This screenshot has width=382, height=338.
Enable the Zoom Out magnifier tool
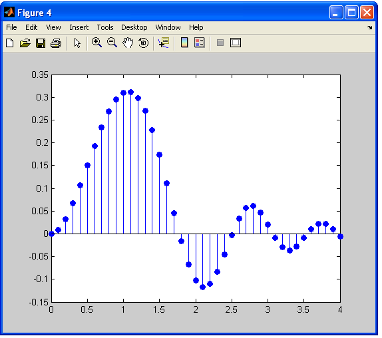tap(112, 43)
